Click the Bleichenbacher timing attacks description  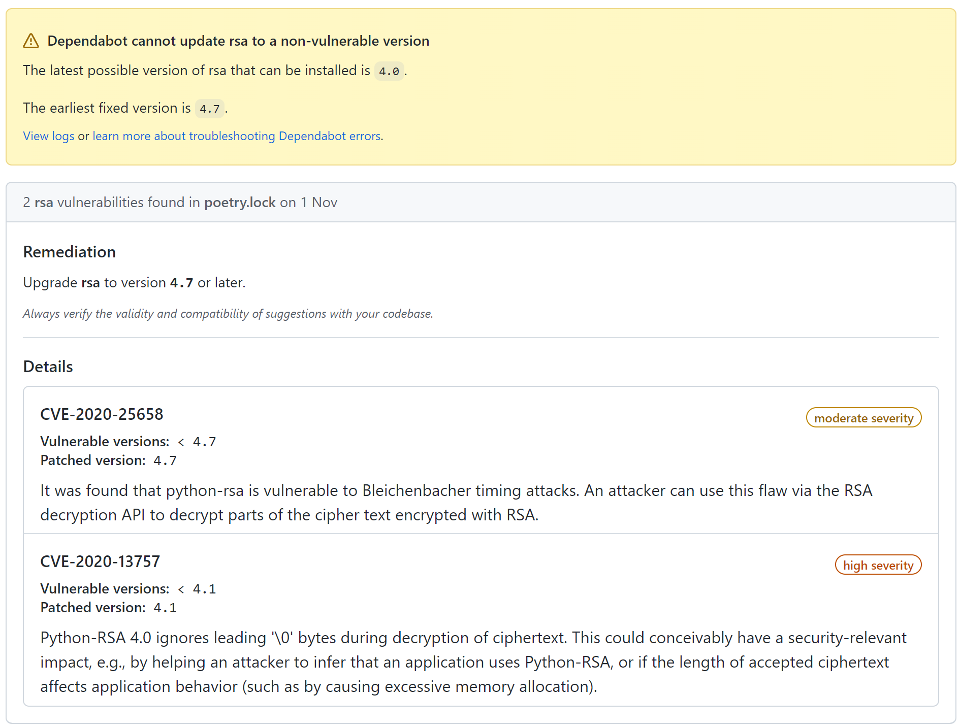tap(456, 490)
